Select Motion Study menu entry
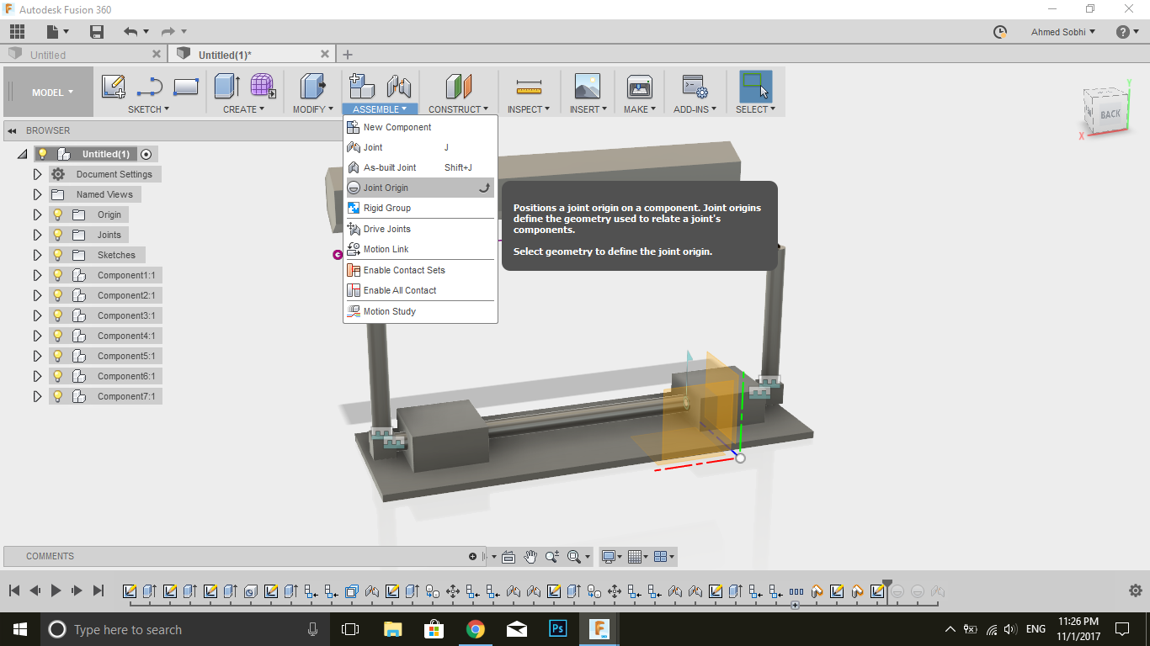 point(389,311)
